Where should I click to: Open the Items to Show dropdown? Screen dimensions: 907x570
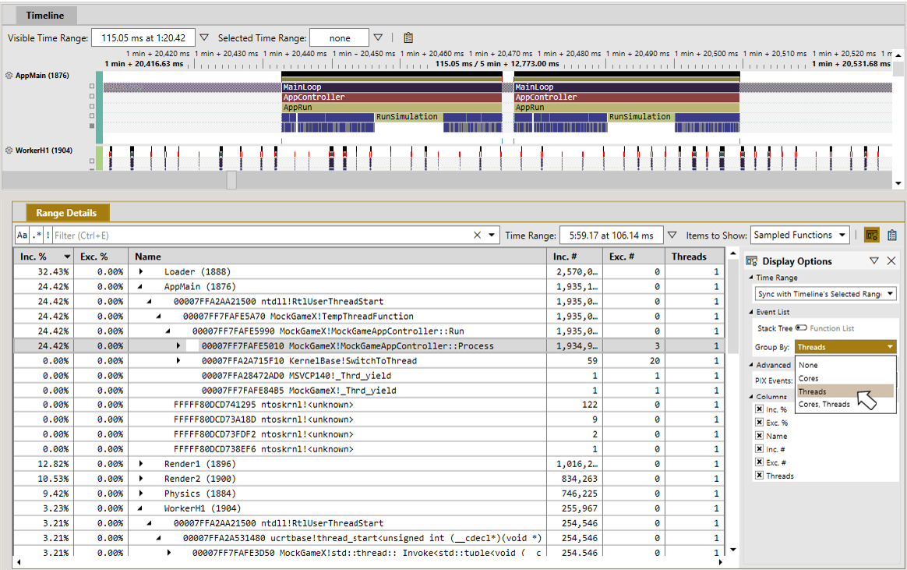(x=800, y=235)
